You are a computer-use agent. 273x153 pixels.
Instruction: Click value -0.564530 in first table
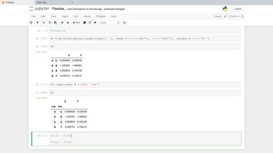tap(64, 60)
